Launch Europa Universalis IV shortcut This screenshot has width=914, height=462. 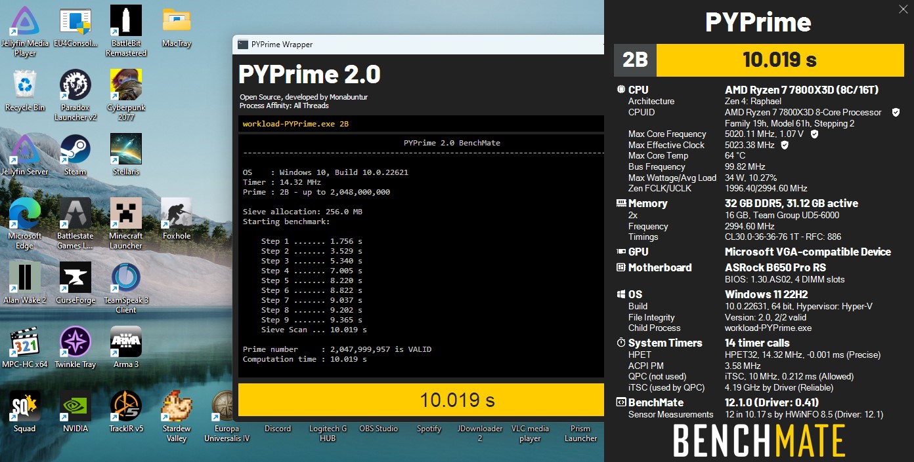[x=227, y=416]
